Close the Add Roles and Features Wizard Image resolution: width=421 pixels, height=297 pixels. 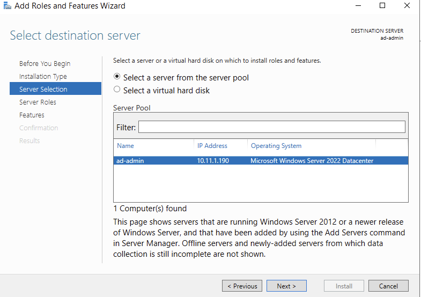(x=407, y=6)
